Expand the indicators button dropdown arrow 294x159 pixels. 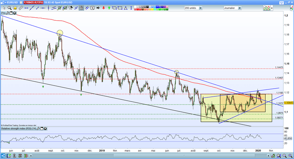point(272,8)
